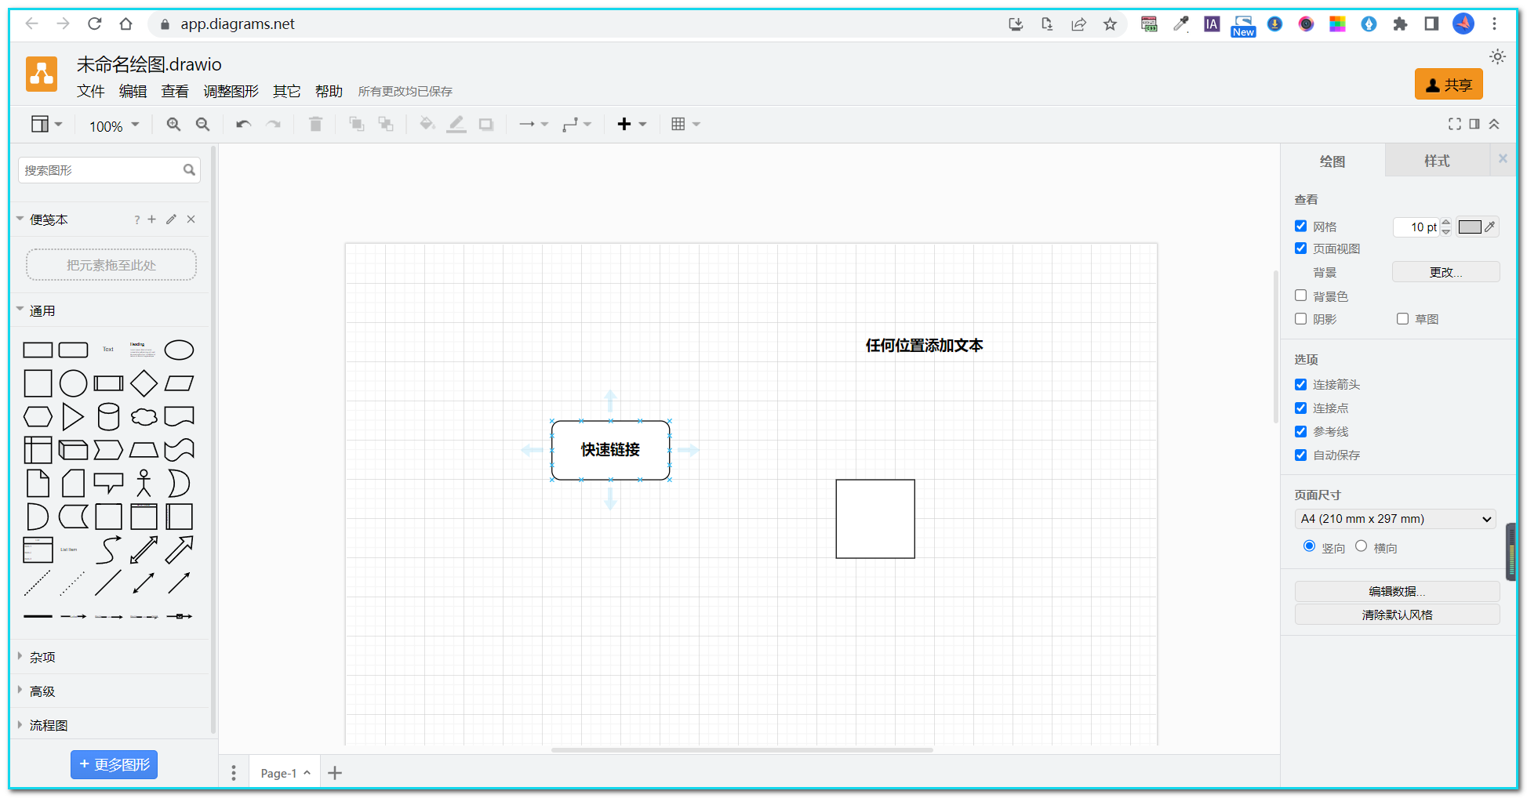Click the delete trash icon
The image size is (1527, 798).
tap(315, 125)
